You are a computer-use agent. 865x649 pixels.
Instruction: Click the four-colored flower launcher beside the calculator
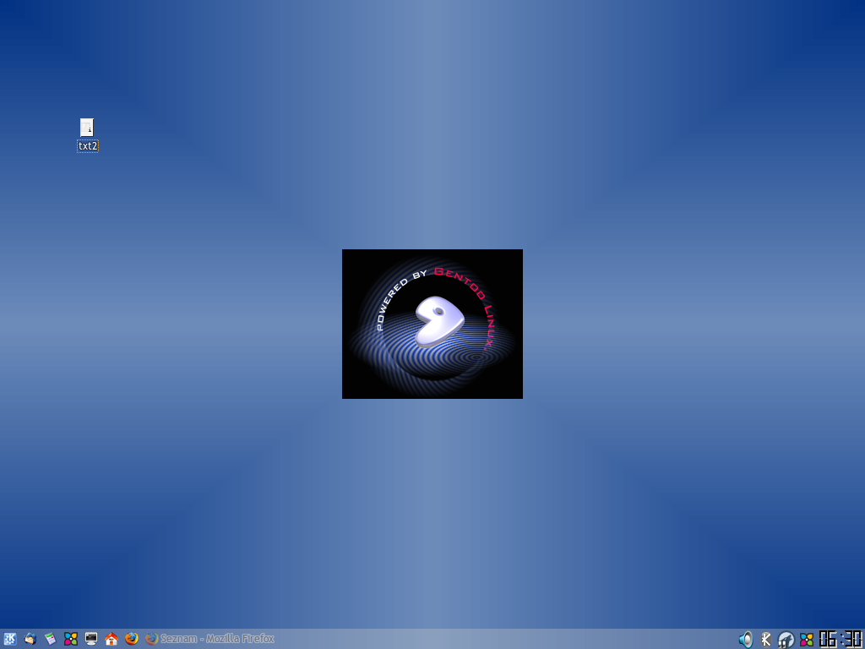71,639
